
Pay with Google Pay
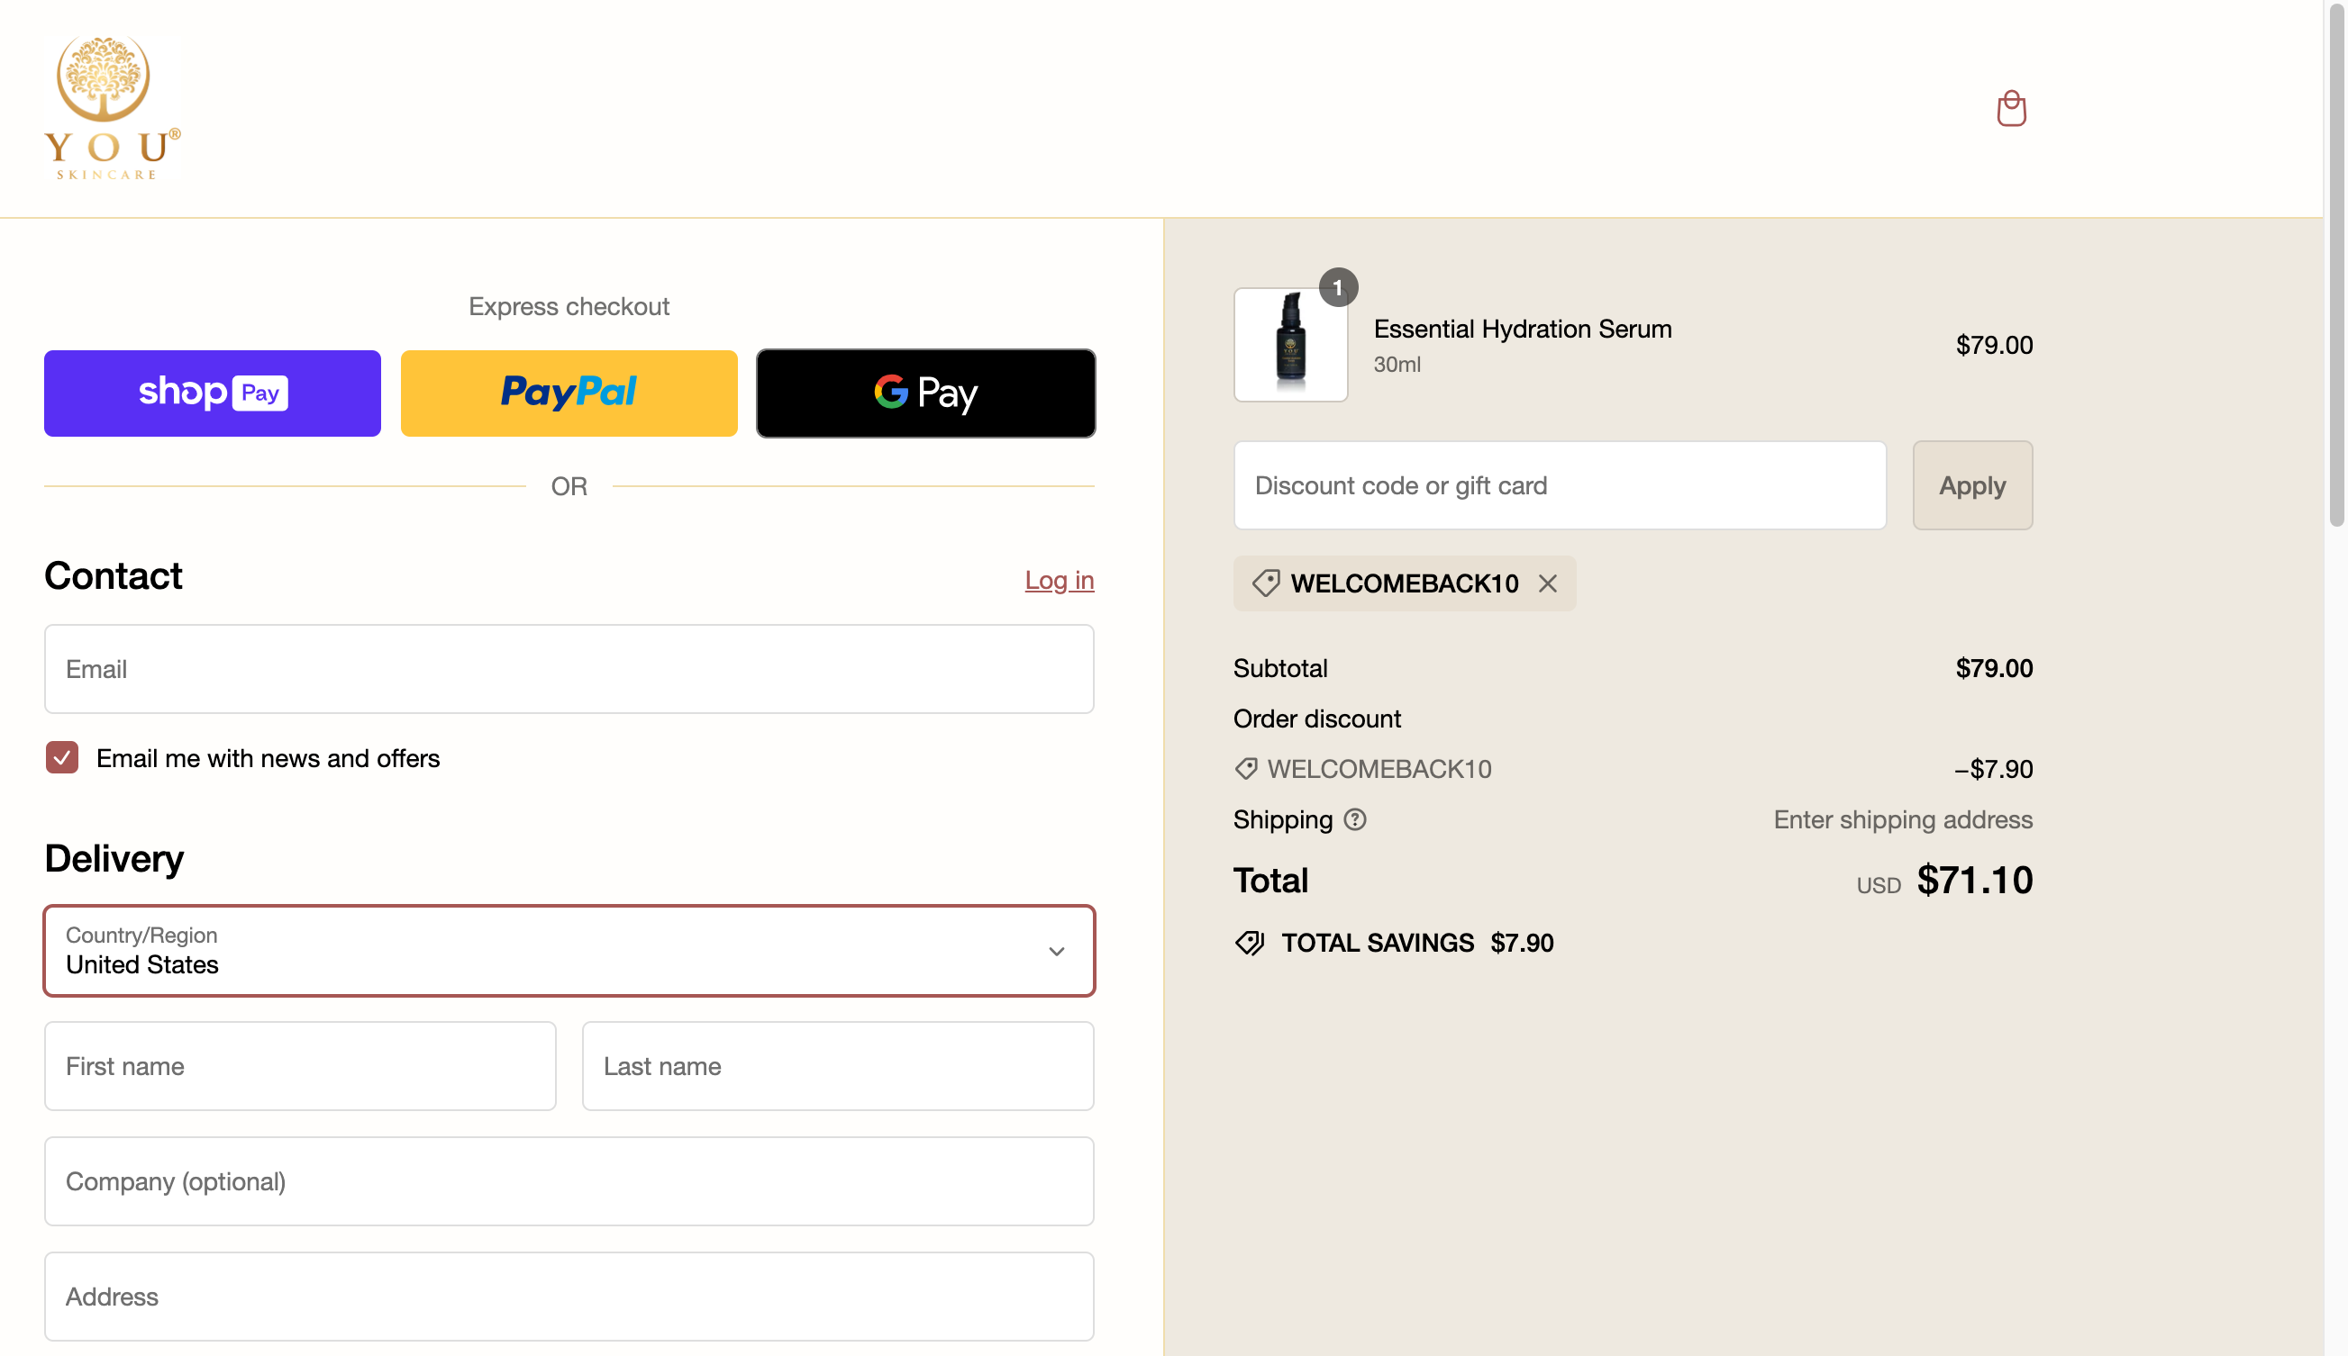point(925,393)
